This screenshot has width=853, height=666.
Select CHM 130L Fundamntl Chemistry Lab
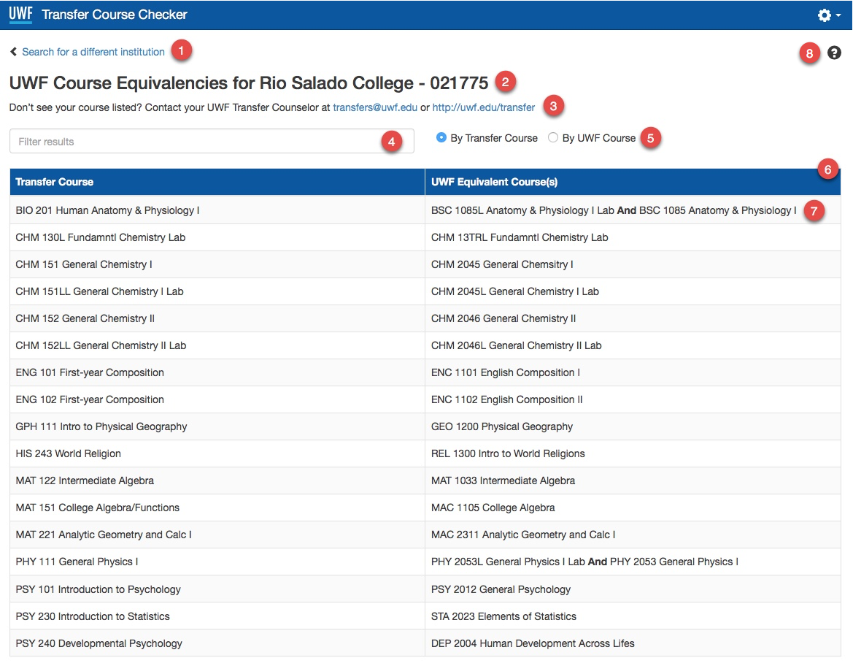(x=101, y=237)
